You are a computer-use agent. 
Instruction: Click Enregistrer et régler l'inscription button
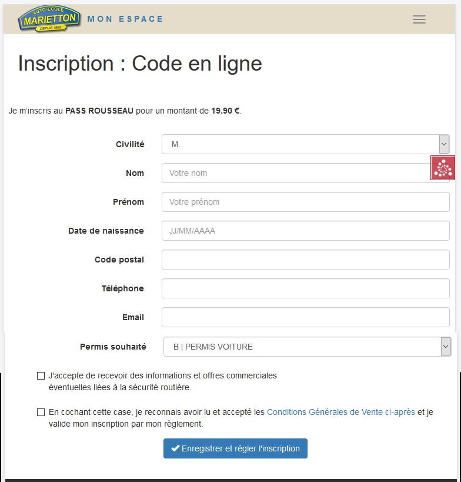click(x=235, y=448)
